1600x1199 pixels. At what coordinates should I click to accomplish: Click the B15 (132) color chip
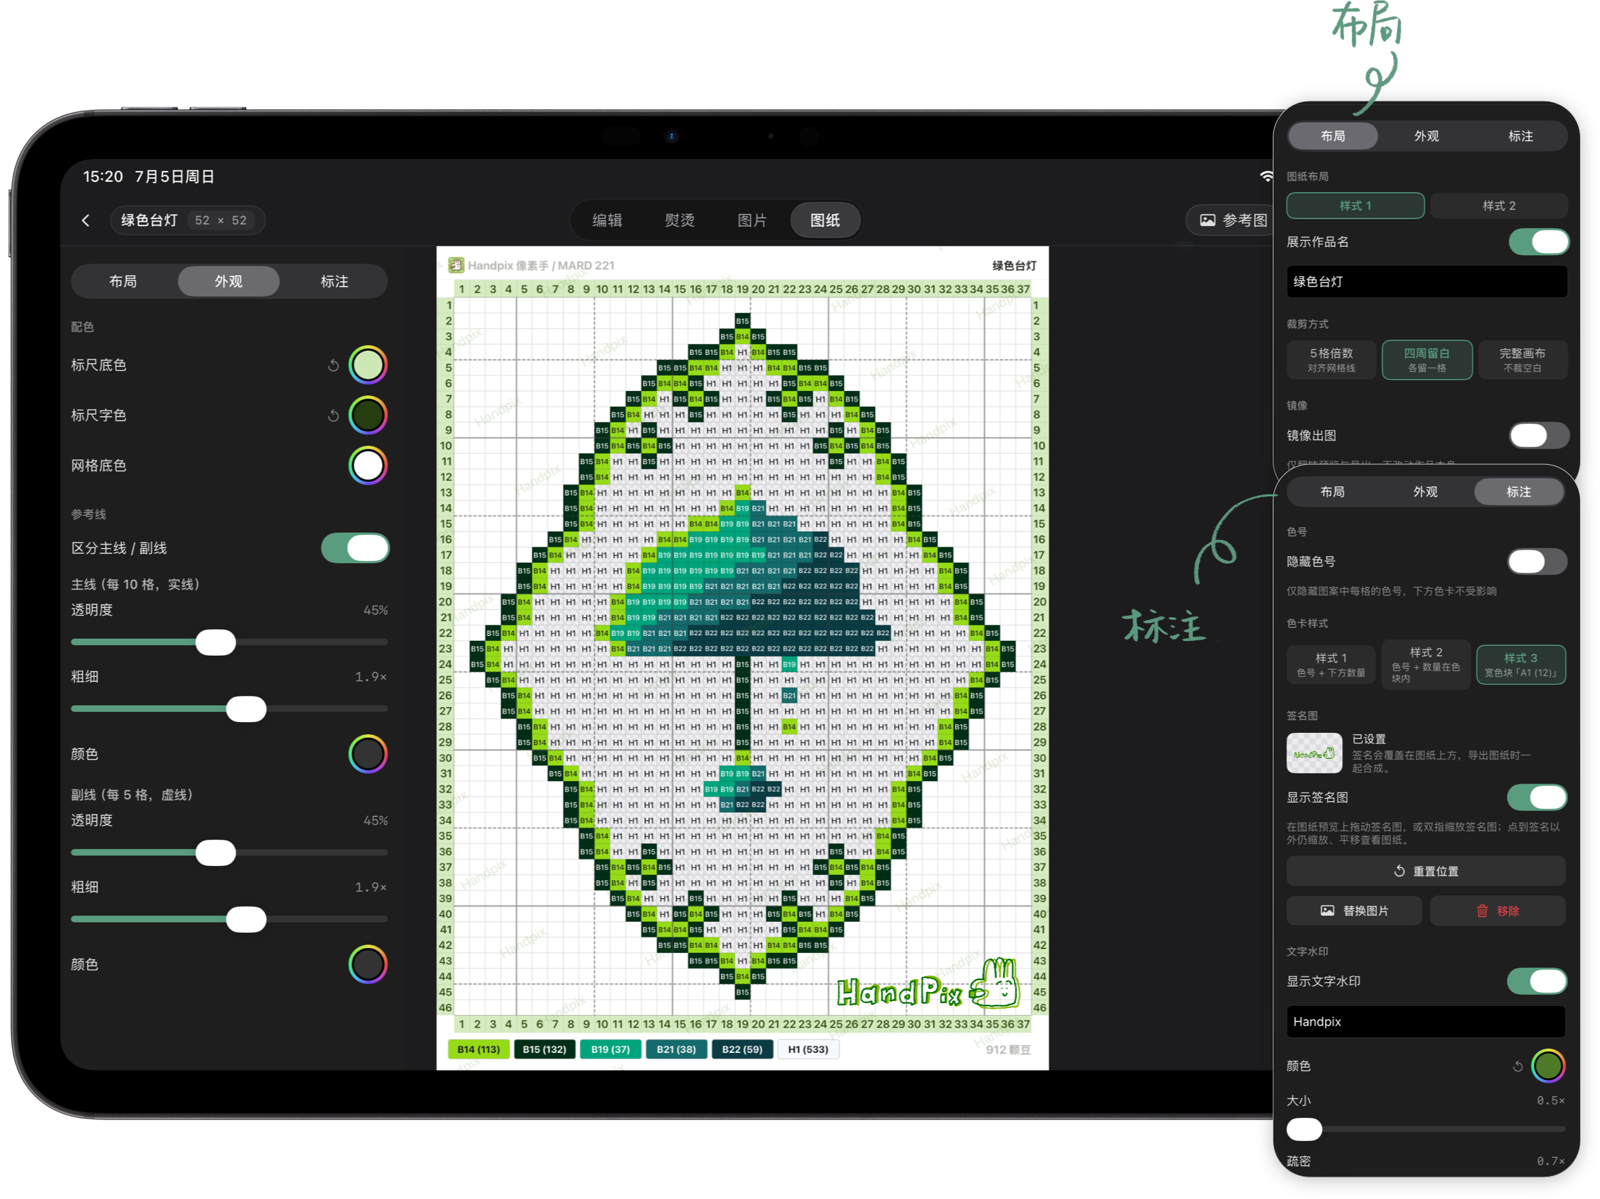point(544,1049)
